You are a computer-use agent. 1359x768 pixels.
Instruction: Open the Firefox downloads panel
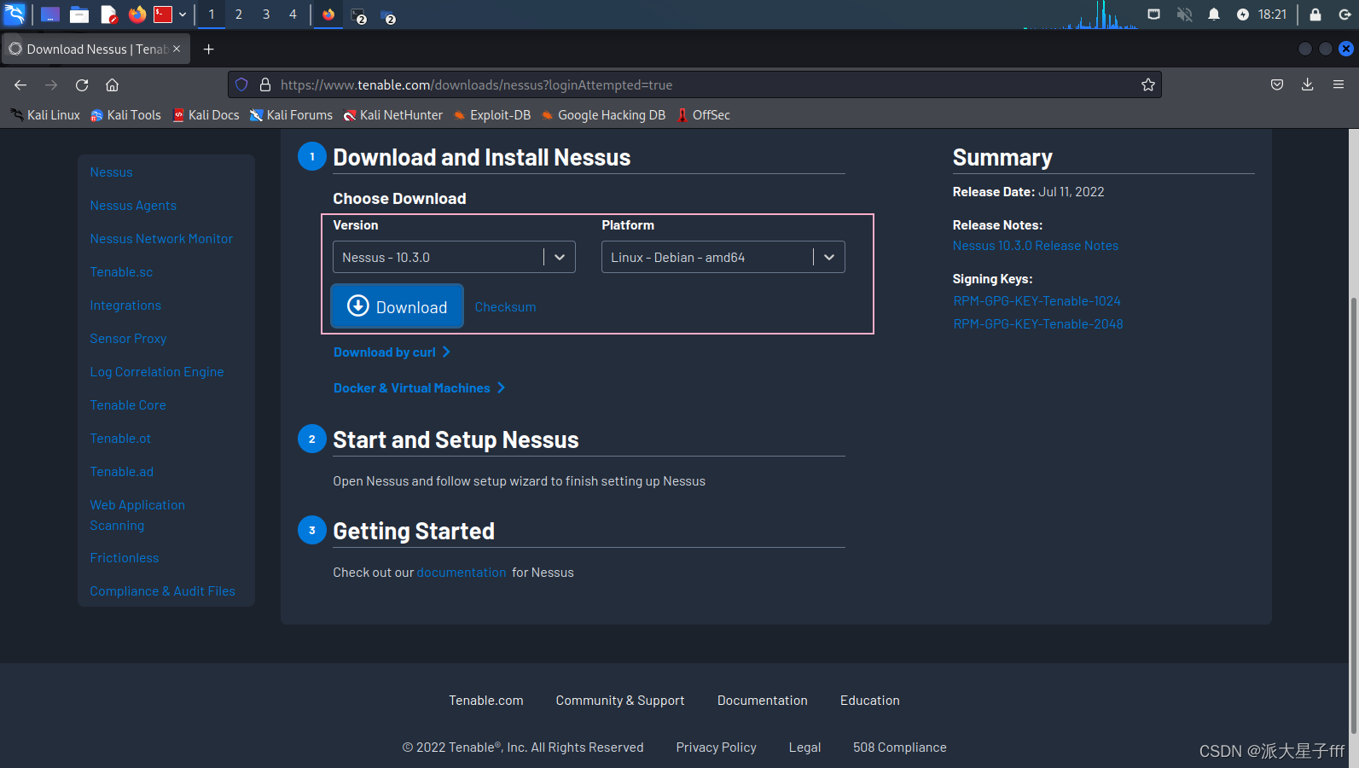pyautogui.click(x=1307, y=84)
